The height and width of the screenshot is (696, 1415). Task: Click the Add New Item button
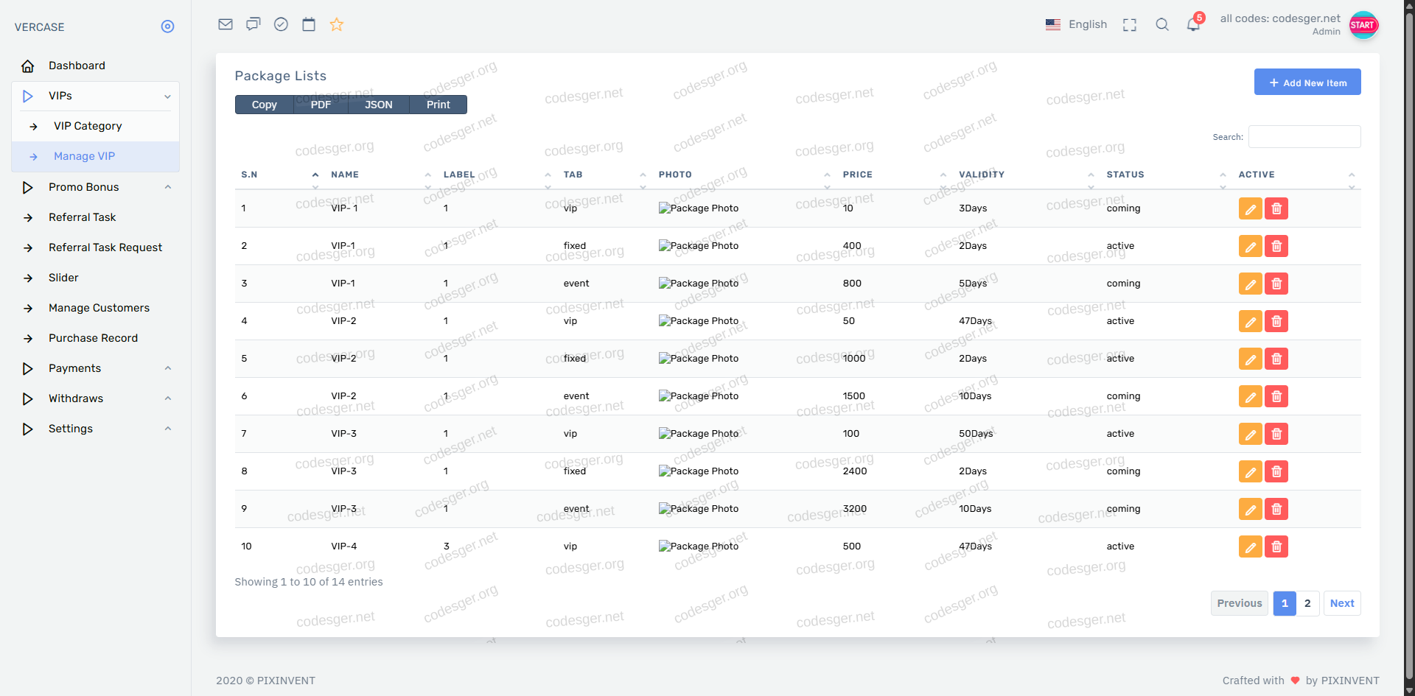click(1307, 82)
